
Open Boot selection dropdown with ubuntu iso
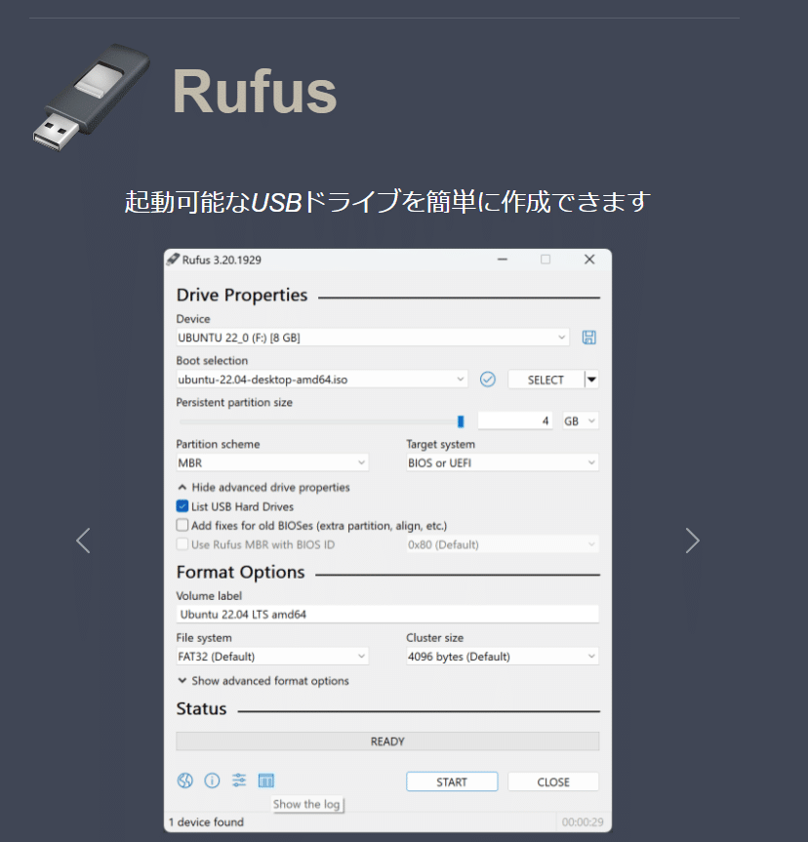(x=322, y=380)
